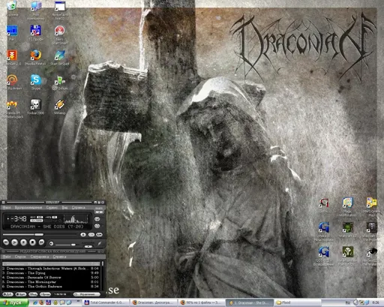Select track 'Through Infectious Waters' in playlist
384x307 pixels.
tap(50, 269)
